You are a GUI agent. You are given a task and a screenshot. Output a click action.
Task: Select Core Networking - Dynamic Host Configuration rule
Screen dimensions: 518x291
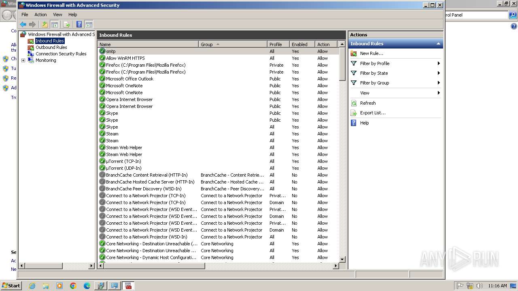(x=218, y=257)
